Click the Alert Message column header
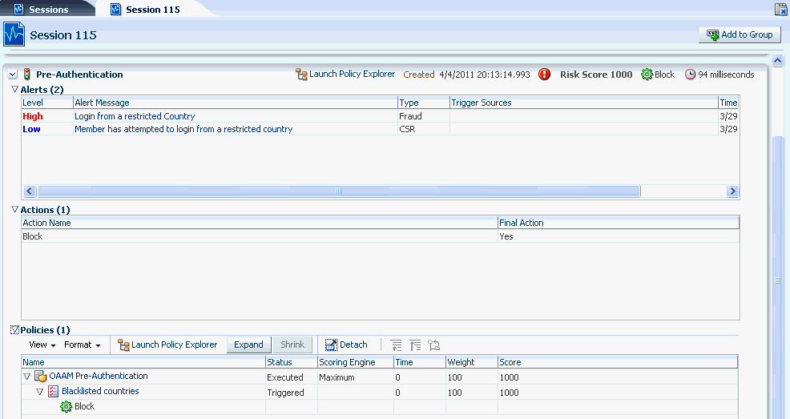The width and height of the screenshot is (790, 419). 236,103
